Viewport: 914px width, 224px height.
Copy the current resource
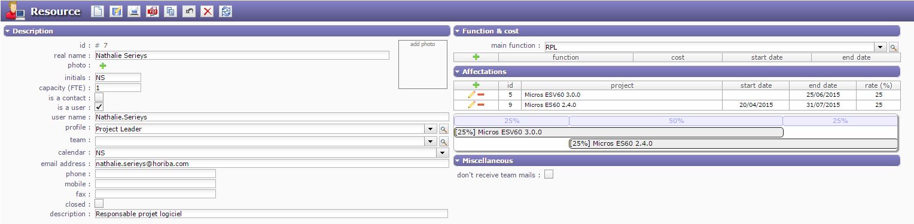tap(170, 11)
